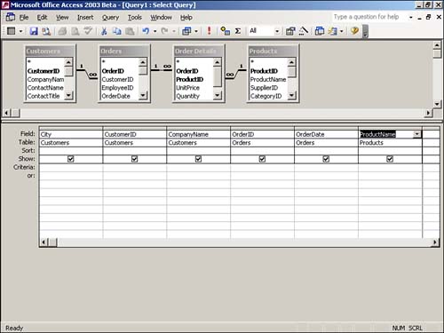Open the Top Values 'All' combo box

tap(265, 31)
